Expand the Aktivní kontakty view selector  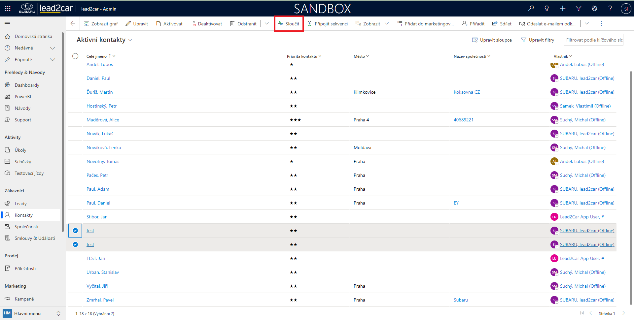(130, 40)
